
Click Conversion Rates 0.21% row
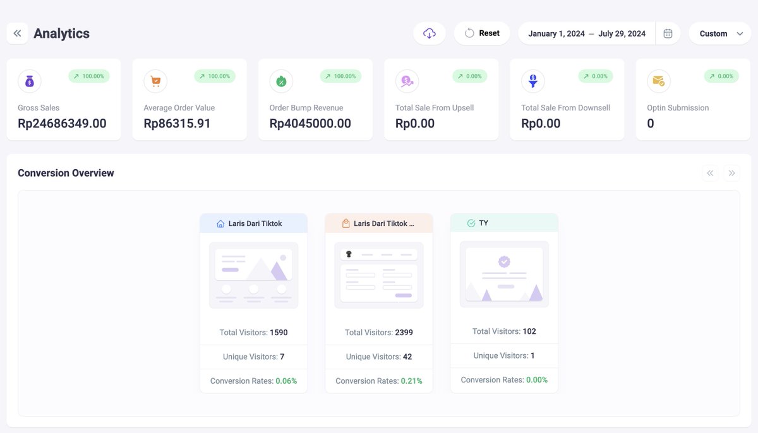[379, 381]
